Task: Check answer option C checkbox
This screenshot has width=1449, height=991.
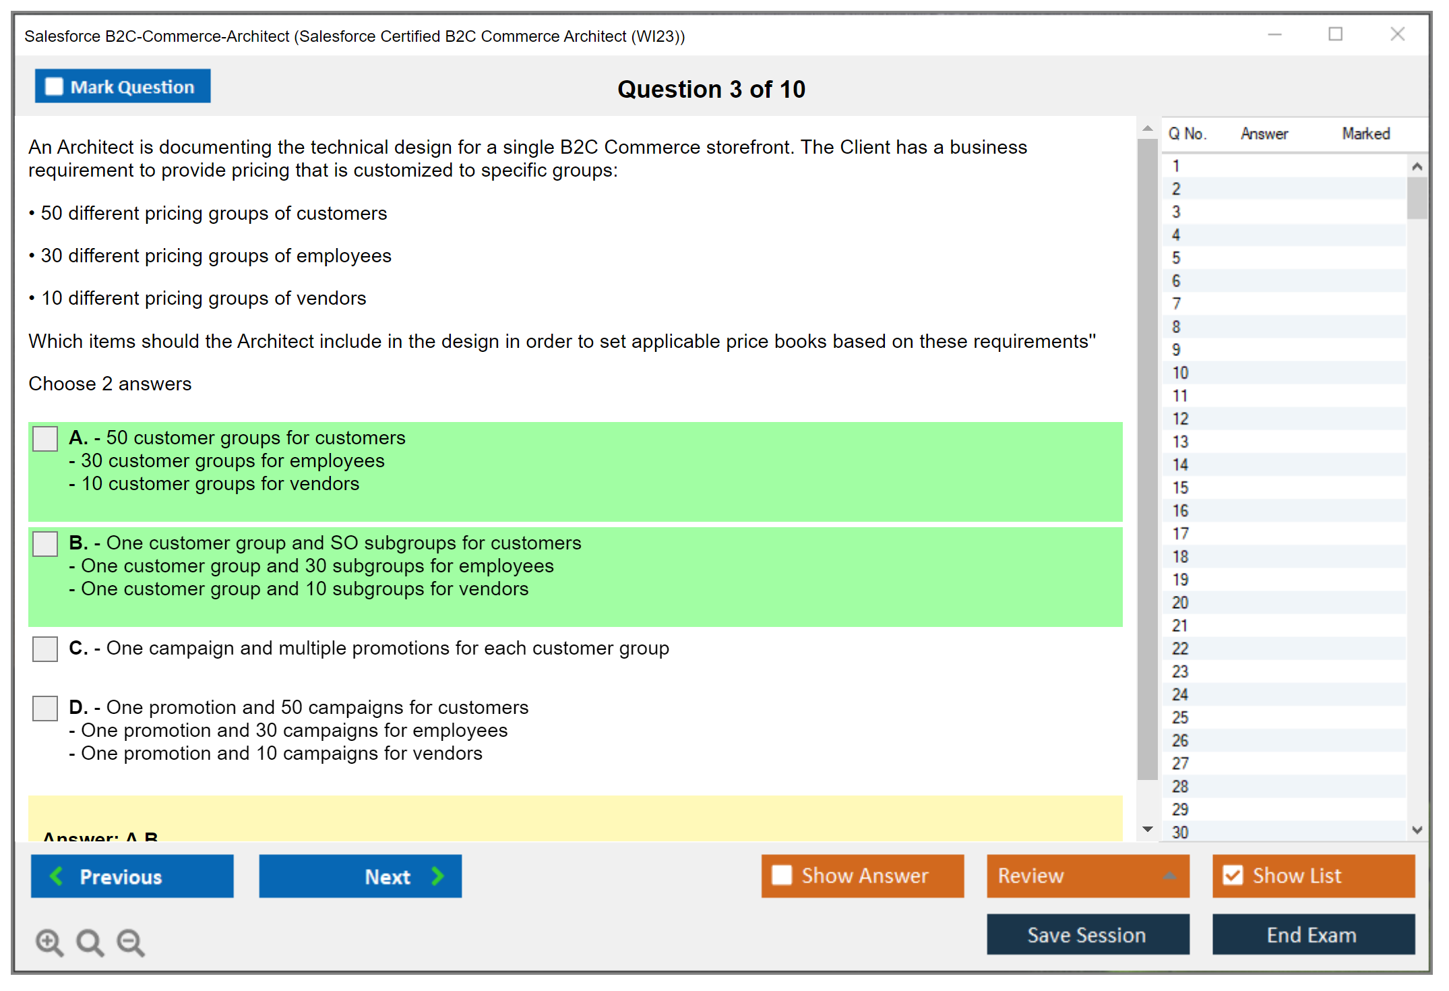Action: coord(45,649)
